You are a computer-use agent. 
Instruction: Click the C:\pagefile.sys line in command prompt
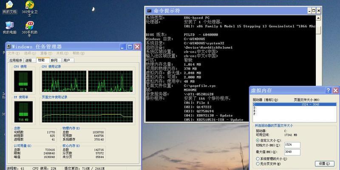[199, 86]
